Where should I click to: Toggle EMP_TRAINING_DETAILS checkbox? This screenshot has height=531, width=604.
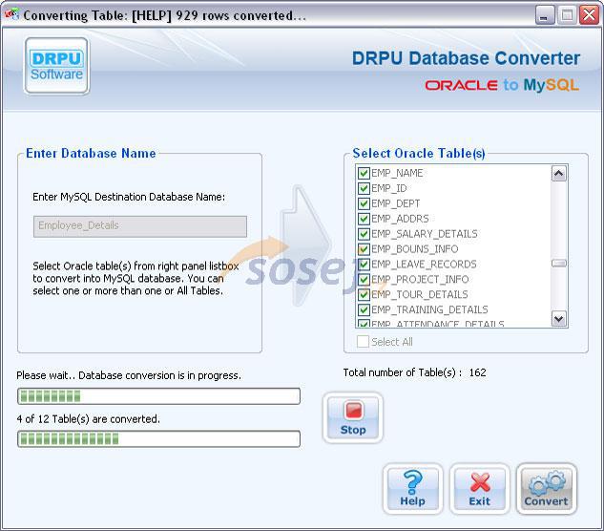coord(364,309)
